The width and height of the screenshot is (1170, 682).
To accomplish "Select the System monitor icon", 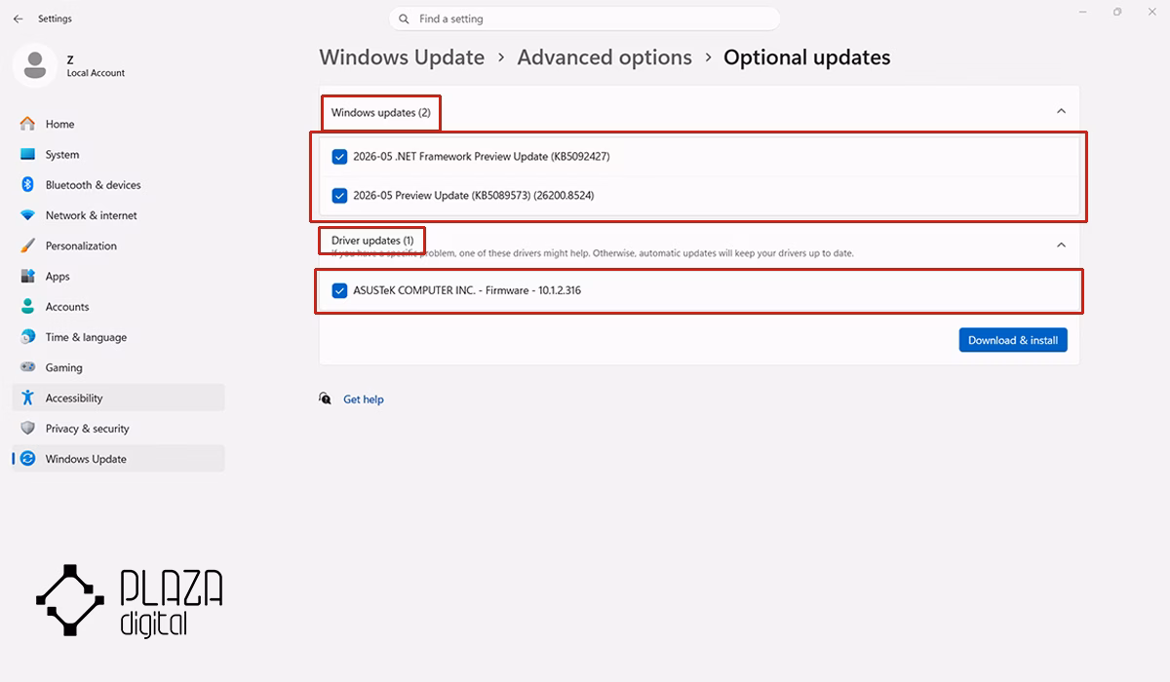I will (x=27, y=154).
